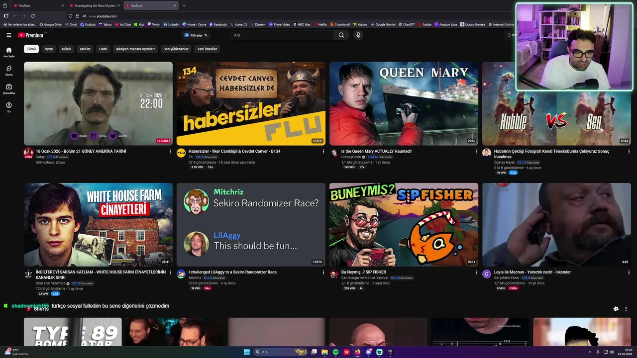
Task: Click the Gerçekleri Yazar channel avatar
Action: tap(486, 274)
